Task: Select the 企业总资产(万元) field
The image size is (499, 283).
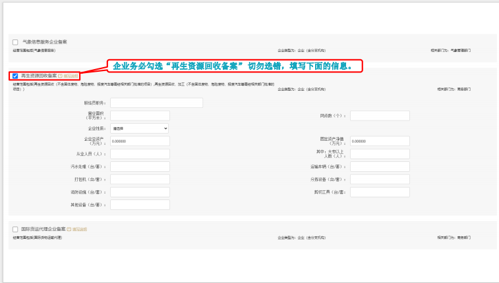Action: (139, 141)
